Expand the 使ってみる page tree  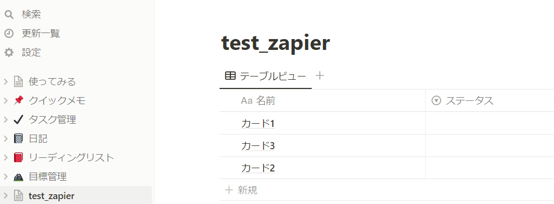[x=5, y=82]
